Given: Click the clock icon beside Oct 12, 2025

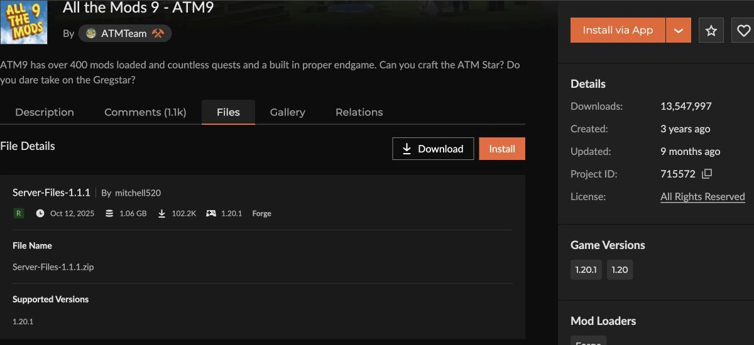Looking at the screenshot, I should coord(40,213).
